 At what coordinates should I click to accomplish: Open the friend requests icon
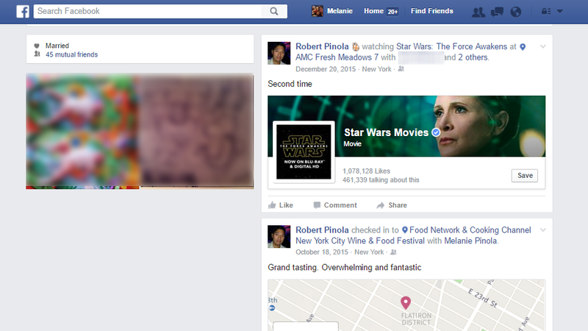pyautogui.click(x=478, y=12)
